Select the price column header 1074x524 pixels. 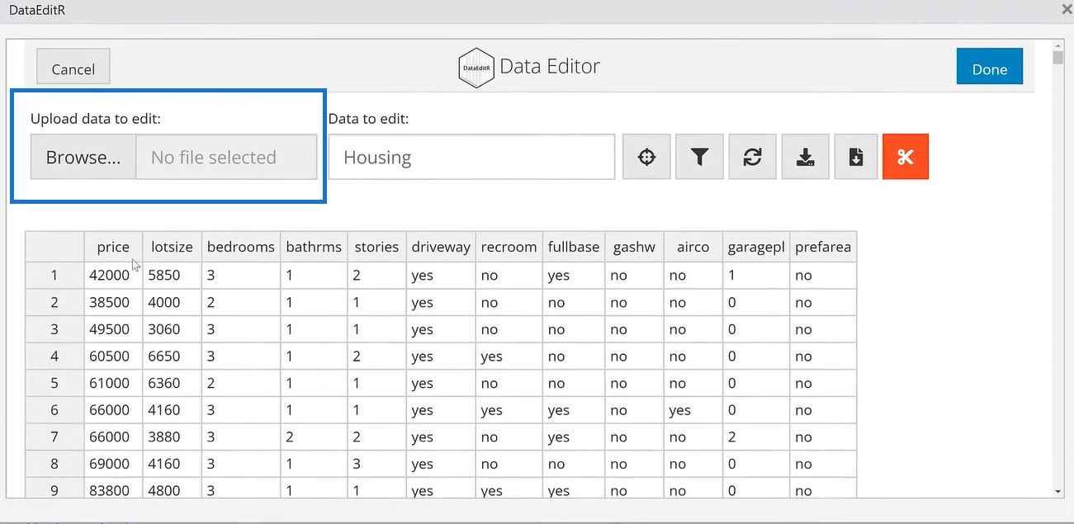click(113, 247)
